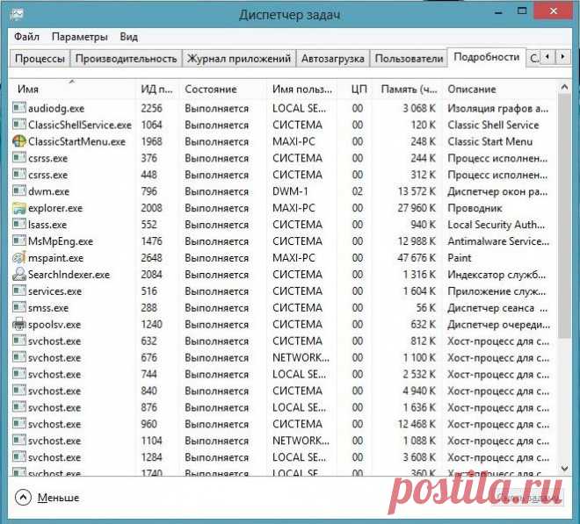Click the services.exe process icon
The image size is (580, 524).
point(18,291)
